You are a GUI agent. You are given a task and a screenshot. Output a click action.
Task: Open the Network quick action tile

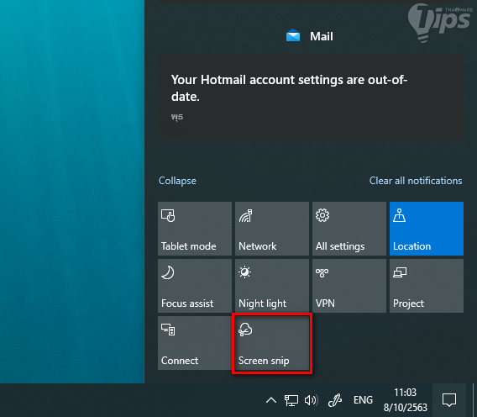pyautogui.click(x=272, y=229)
